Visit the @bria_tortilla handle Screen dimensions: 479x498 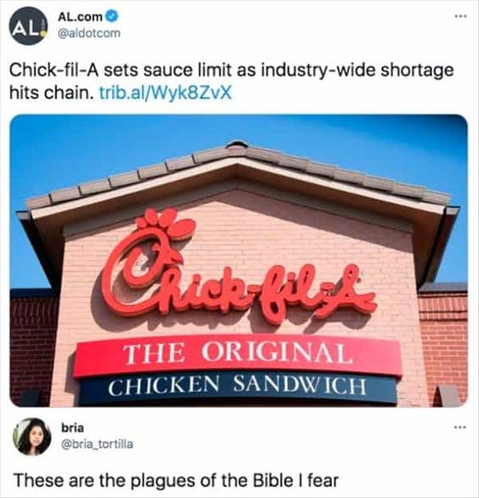point(97,444)
